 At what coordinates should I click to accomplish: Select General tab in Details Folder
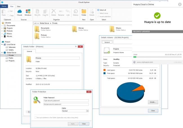[29, 51]
